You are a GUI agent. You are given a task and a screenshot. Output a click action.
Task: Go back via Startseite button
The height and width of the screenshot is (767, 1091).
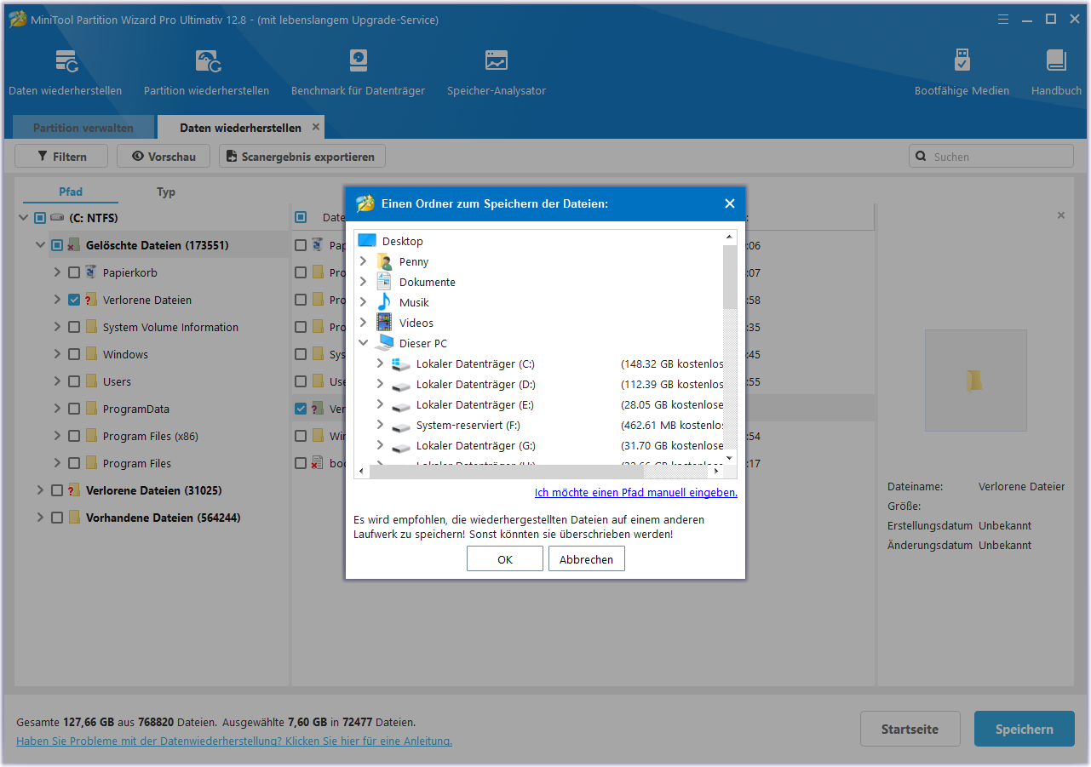(910, 729)
